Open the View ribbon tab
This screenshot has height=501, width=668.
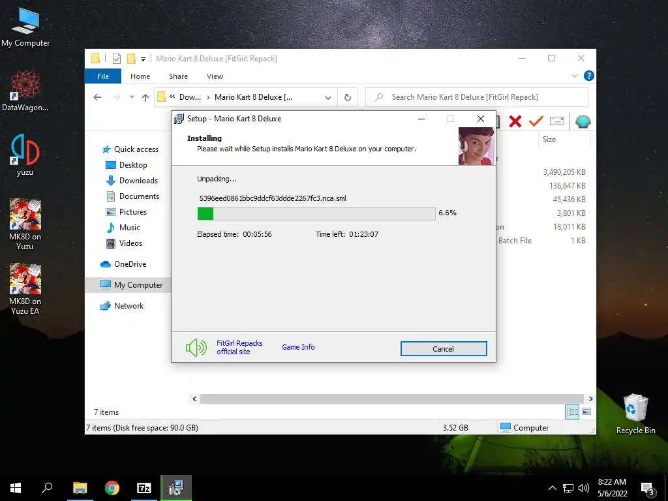click(x=215, y=76)
